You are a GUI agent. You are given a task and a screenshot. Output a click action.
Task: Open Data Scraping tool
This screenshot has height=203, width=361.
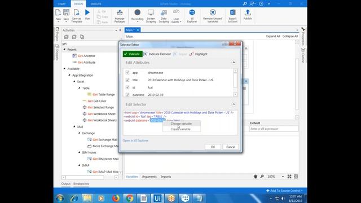pyautogui.click(x=164, y=16)
